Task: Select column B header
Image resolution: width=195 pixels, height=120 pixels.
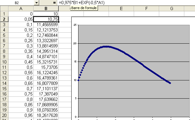Action: point(46,8)
